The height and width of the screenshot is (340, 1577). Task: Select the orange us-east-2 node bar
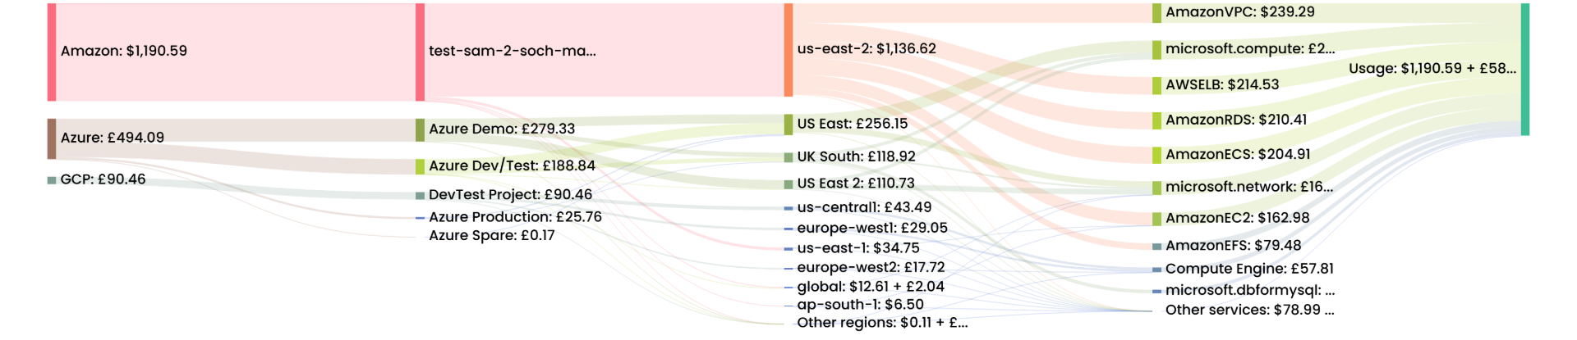point(788,50)
